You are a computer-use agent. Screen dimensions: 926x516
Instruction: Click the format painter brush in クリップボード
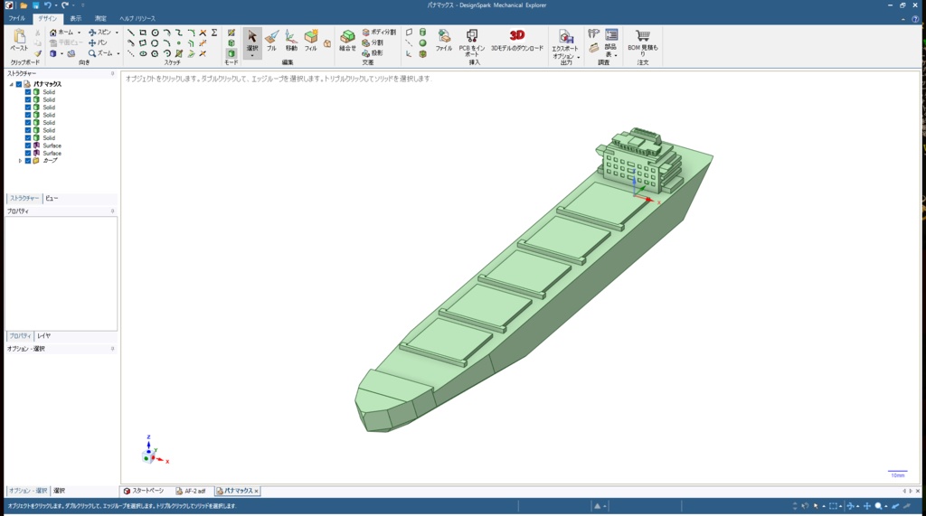click(38, 53)
